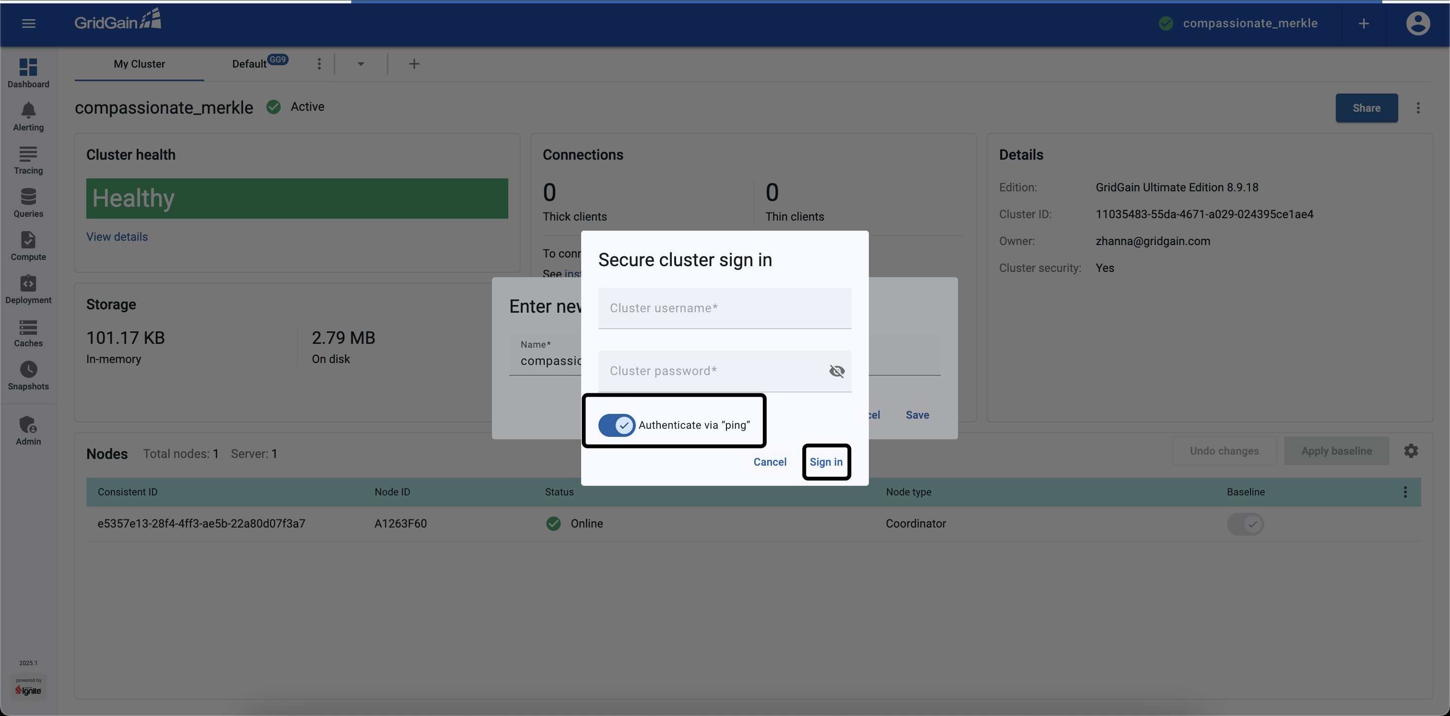This screenshot has height=716, width=1450.
Task: Click node ID A1263F60
Action: point(400,524)
